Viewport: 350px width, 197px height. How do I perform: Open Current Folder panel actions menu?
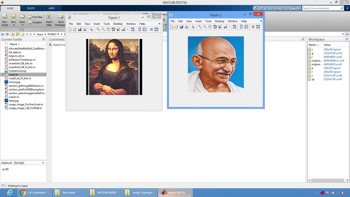(x=43, y=39)
